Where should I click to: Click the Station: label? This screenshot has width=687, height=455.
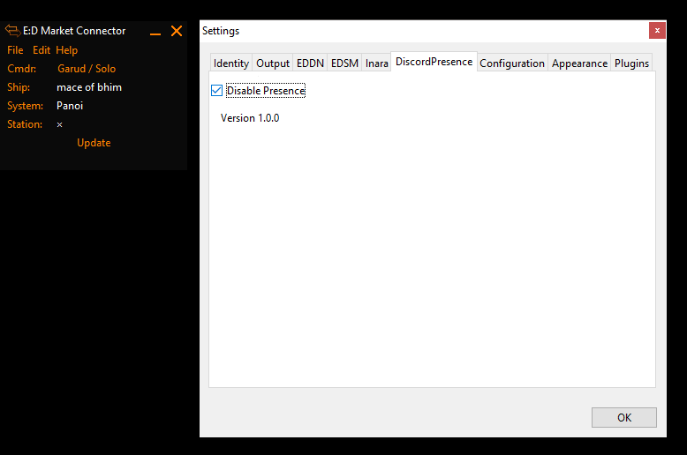tap(25, 124)
